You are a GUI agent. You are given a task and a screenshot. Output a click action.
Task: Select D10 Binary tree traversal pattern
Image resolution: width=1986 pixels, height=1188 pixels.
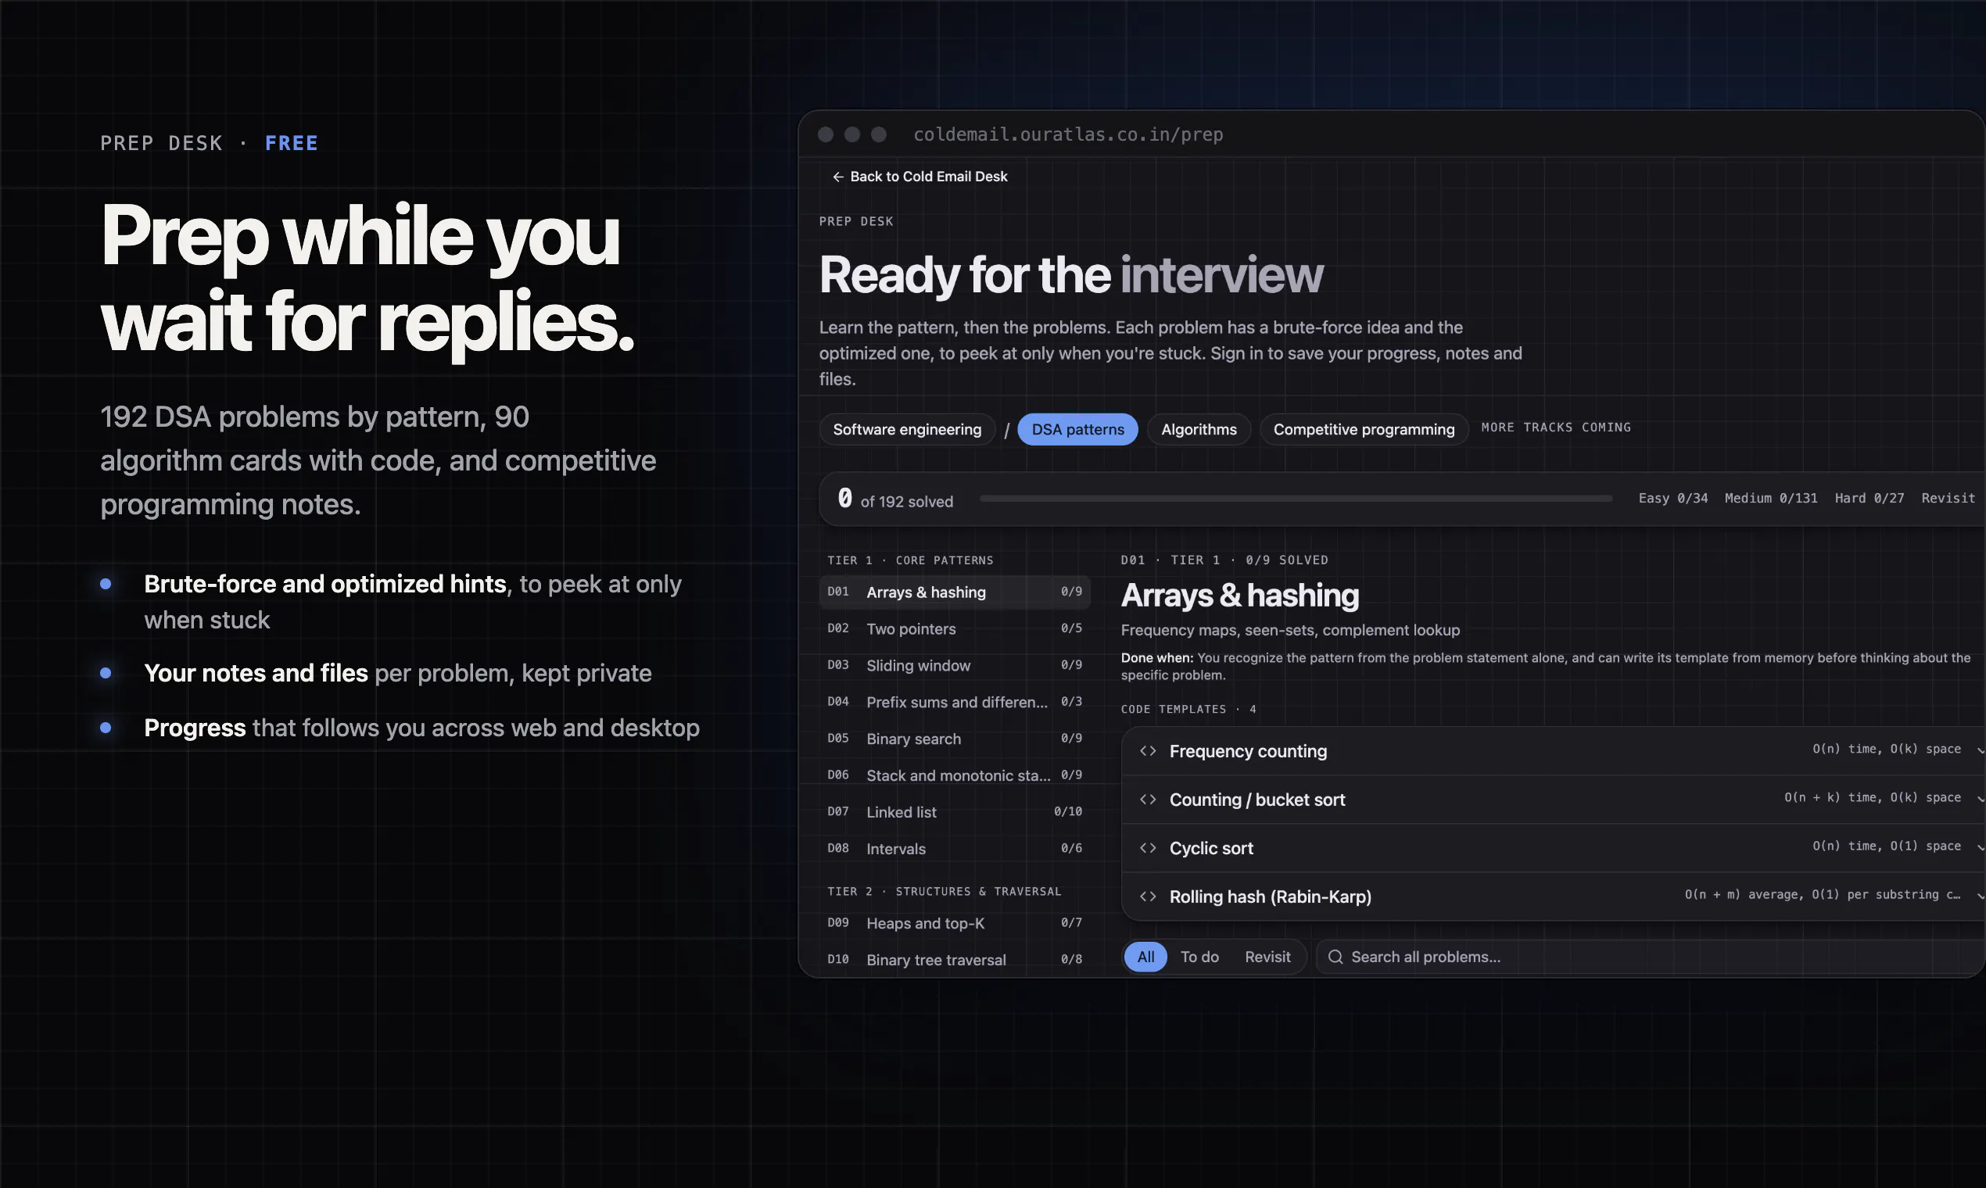(x=955, y=960)
